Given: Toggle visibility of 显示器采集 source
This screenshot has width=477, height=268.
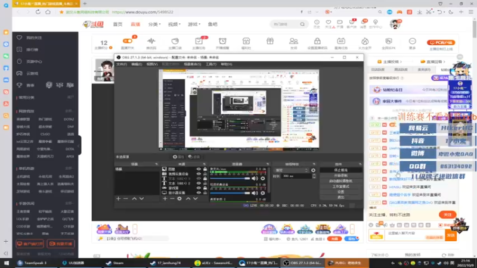Looking at the screenshot, I should coord(199,192).
